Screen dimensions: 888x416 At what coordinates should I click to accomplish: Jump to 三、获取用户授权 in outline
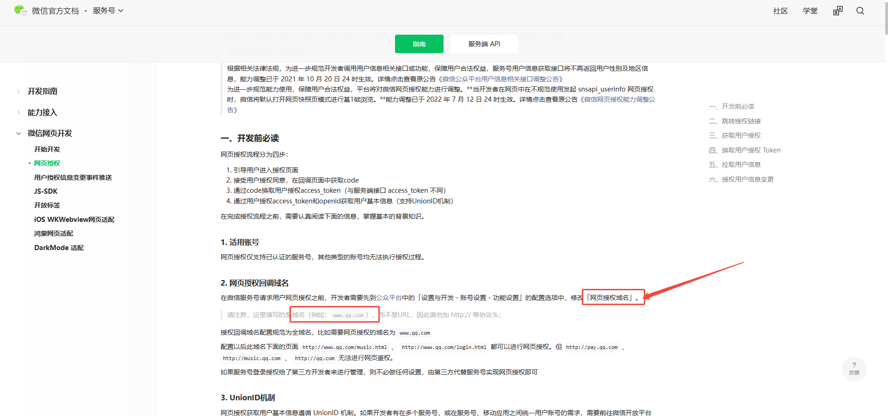[735, 135]
